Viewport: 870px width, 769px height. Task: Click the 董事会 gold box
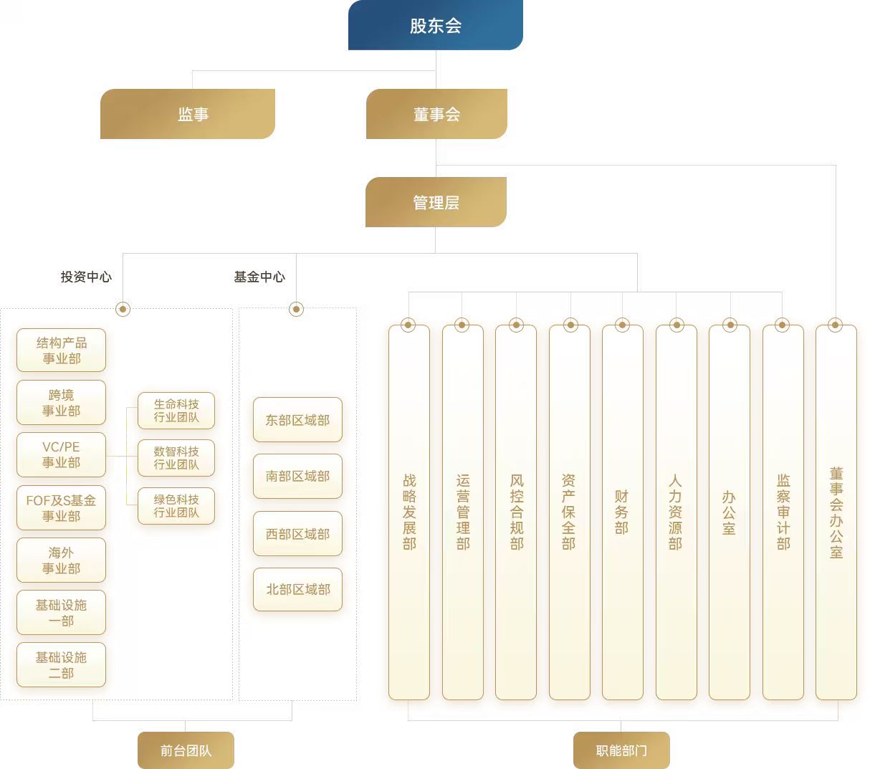point(436,114)
